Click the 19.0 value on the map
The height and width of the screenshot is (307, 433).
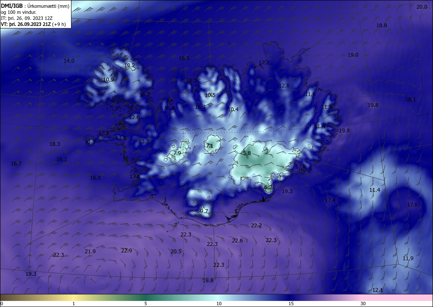353,55
